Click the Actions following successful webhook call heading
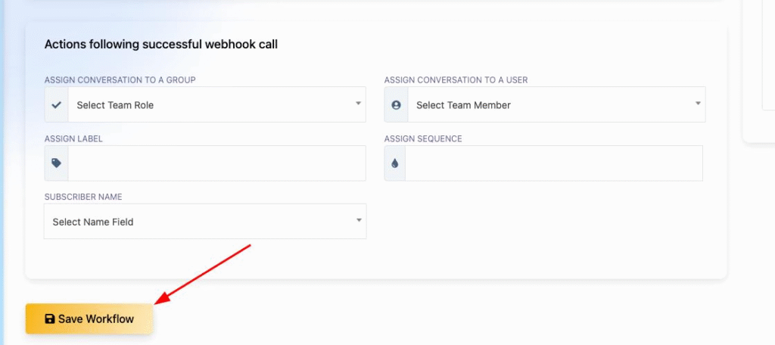The image size is (775, 345). [x=161, y=45]
